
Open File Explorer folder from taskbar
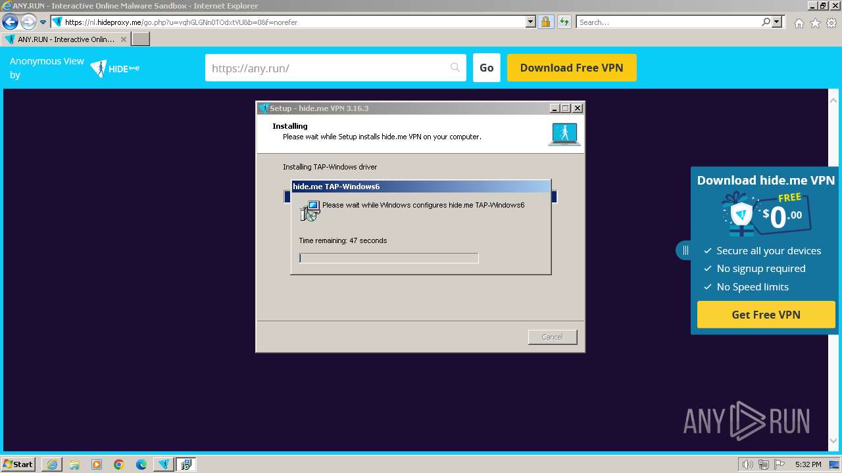[74, 464]
